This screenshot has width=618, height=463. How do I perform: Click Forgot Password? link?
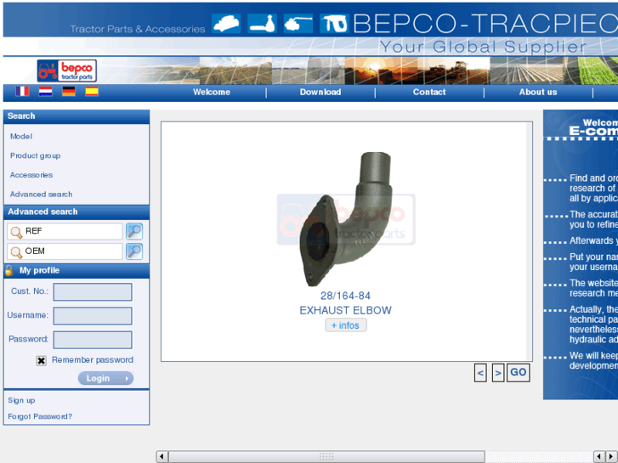(40, 416)
